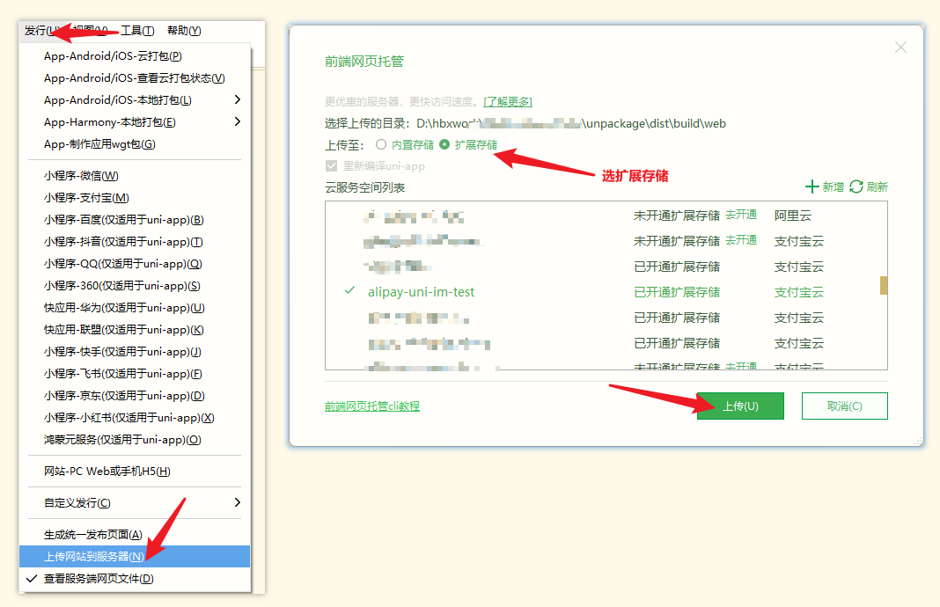Open 前端网页托管cli教程 link
The height and width of the screenshot is (607, 940).
371,406
